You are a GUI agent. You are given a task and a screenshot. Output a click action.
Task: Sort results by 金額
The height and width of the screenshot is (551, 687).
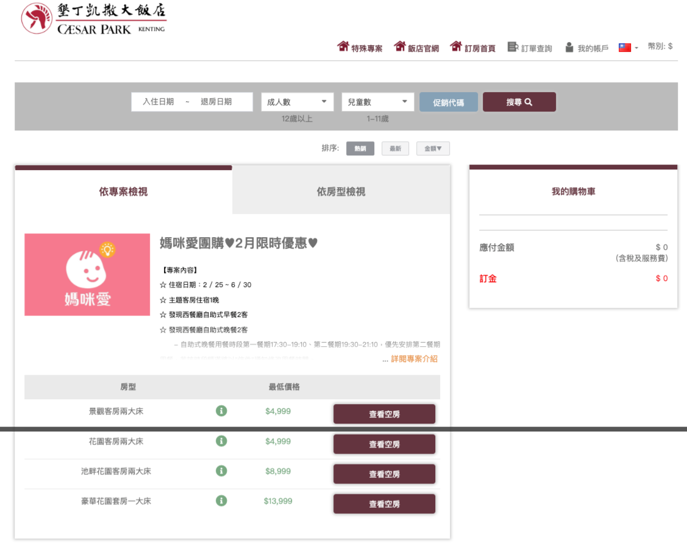coord(433,148)
